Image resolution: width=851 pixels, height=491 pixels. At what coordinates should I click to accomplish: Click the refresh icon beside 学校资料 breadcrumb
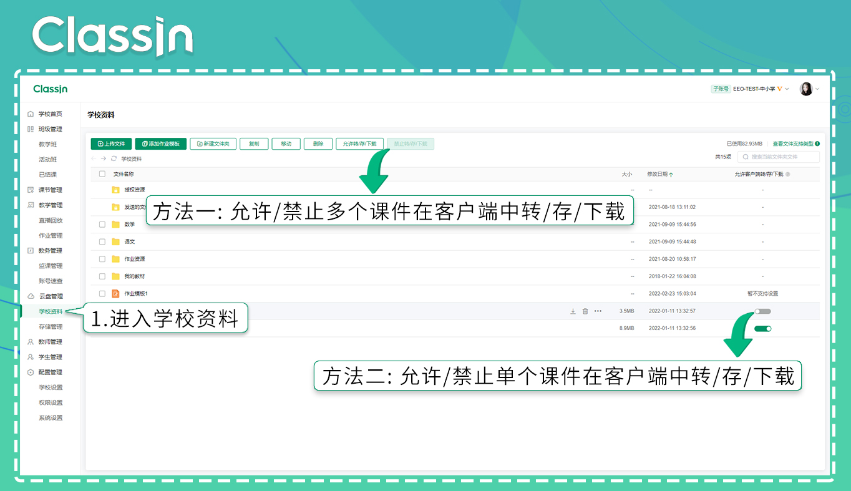(114, 158)
